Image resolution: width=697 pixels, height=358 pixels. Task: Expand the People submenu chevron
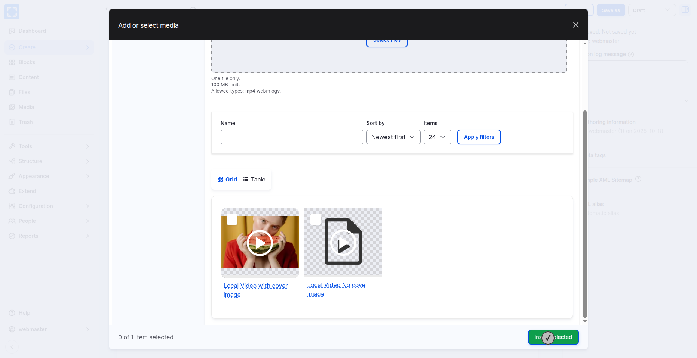coord(87,221)
